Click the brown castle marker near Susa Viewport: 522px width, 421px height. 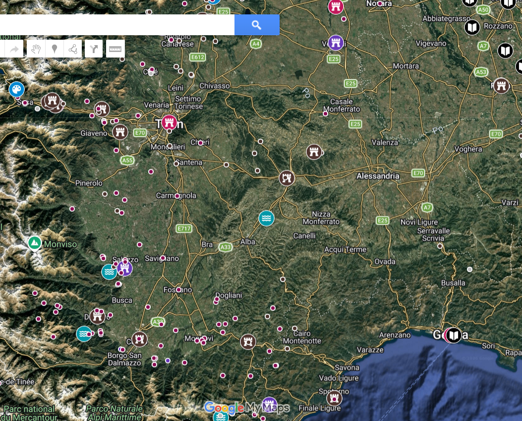(52, 100)
